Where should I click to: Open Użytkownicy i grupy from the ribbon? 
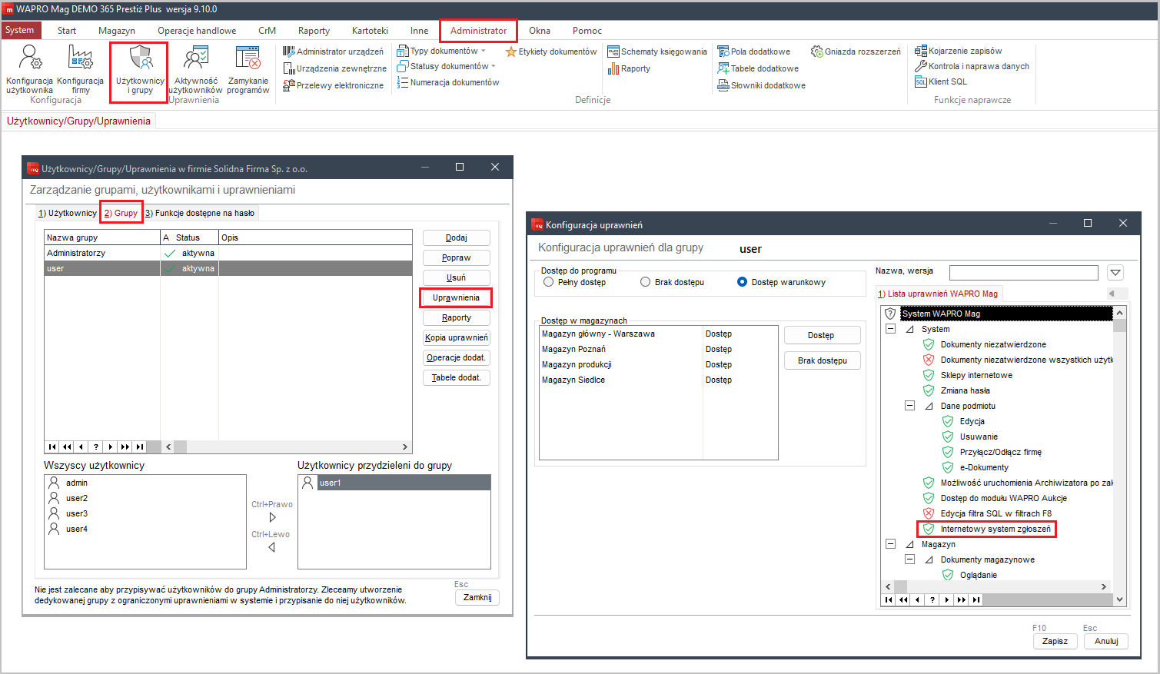pos(140,68)
